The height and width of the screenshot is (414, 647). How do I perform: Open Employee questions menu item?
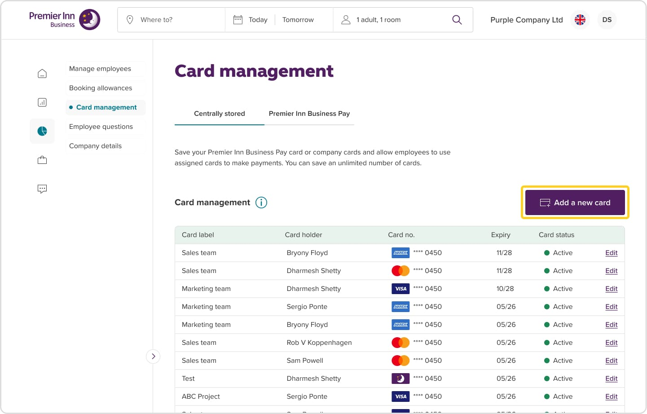(106, 127)
